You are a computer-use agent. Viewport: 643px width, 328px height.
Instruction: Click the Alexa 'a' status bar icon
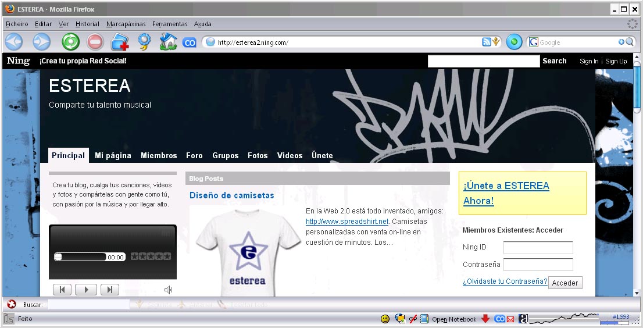click(x=523, y=319)
